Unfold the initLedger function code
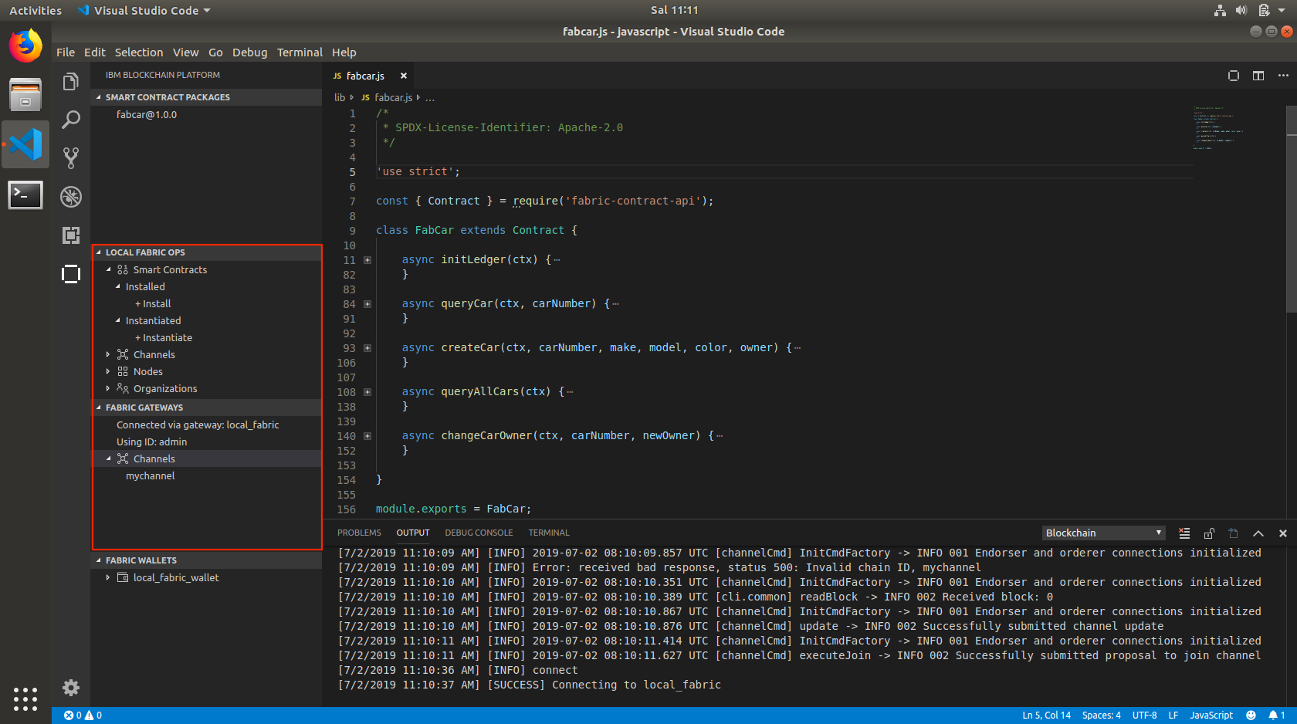Screen dimensions: 1297x724 tap(367, 260)
